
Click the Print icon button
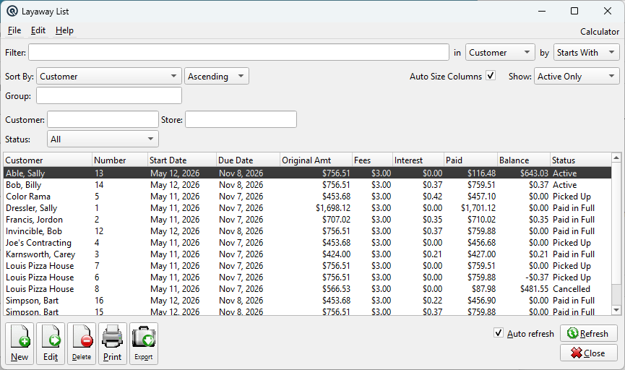click(x=113, y=344)
